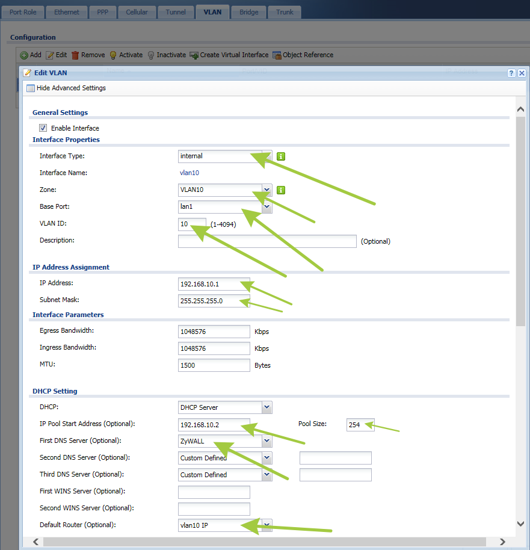Viewport: 530px width, 550px height.
Task: Click the horizontal scrollbar thumb
Action: point(265,542)
